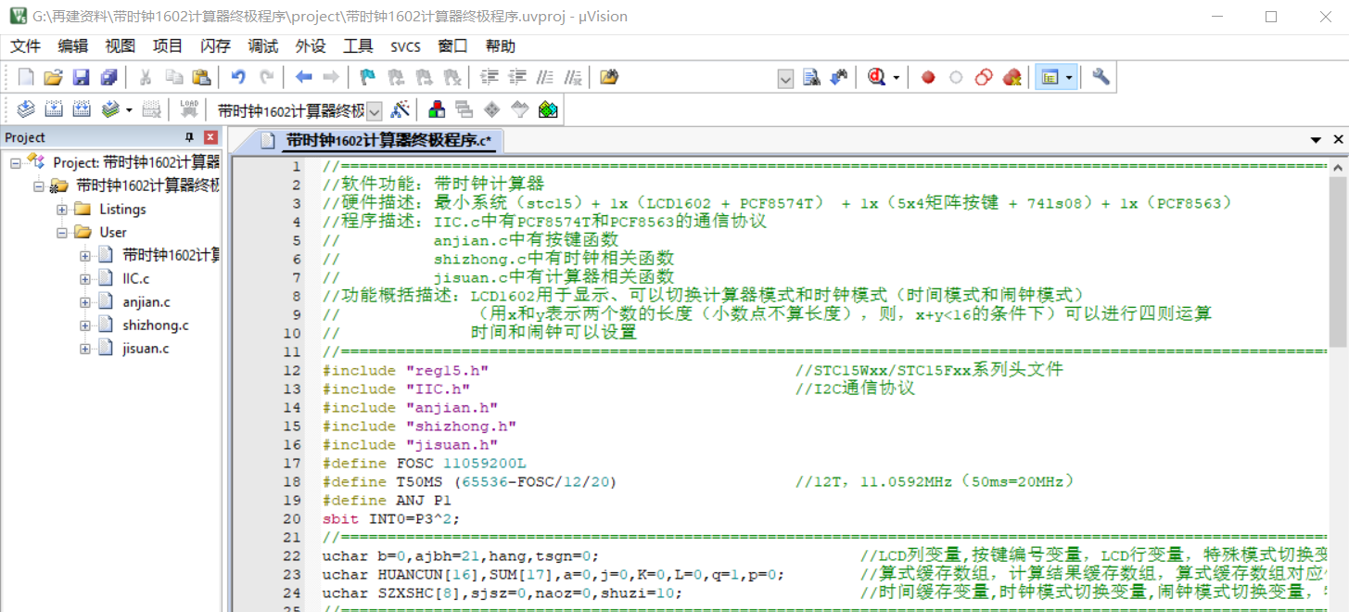
Task: Open a file with the Open icon
Action: (54, 78)
